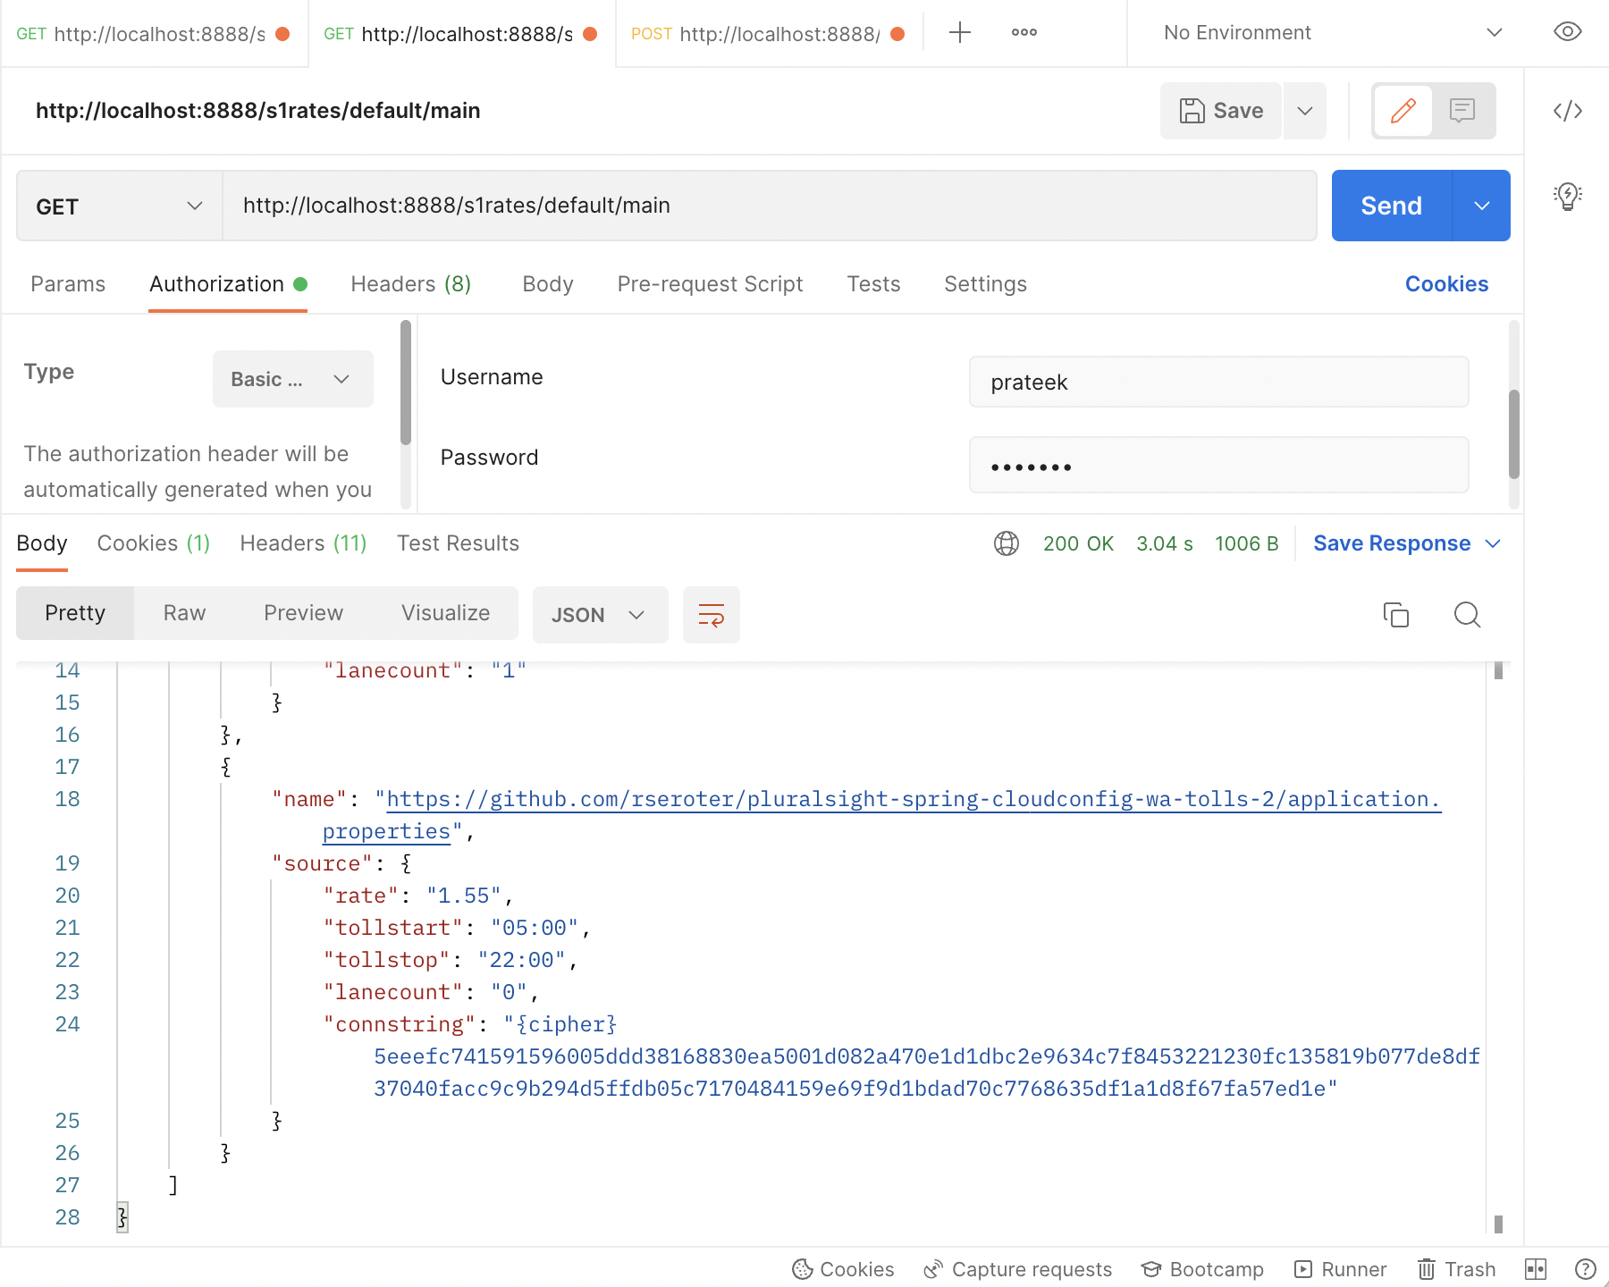Image resolution: width=1609 pixels, height=1287 pixels.
Task: Save the request with Save button
Action: pos(1221,111)
